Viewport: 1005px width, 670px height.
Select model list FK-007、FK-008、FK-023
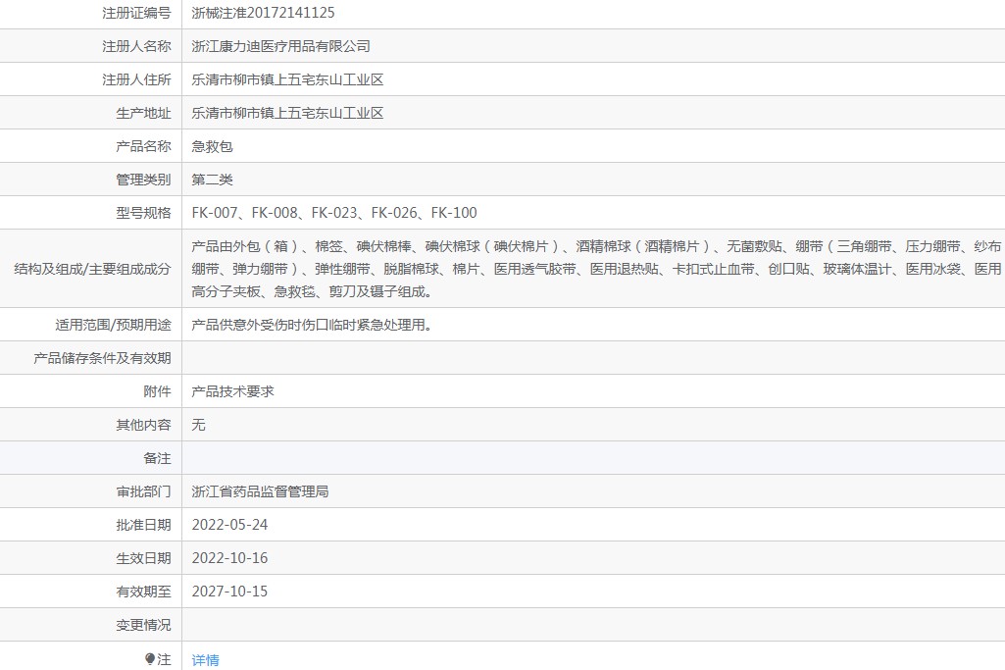pos(334,213)
